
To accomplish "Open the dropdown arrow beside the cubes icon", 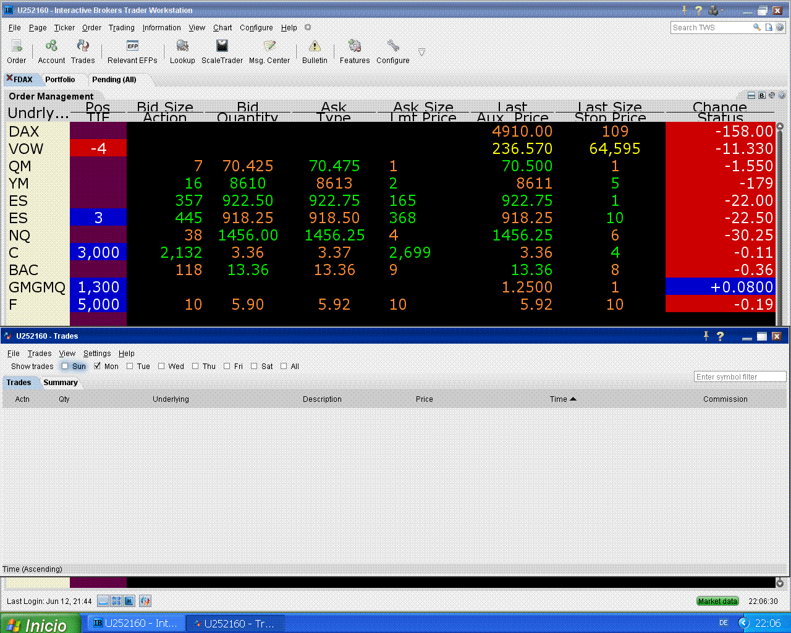I will pos(722,11).
